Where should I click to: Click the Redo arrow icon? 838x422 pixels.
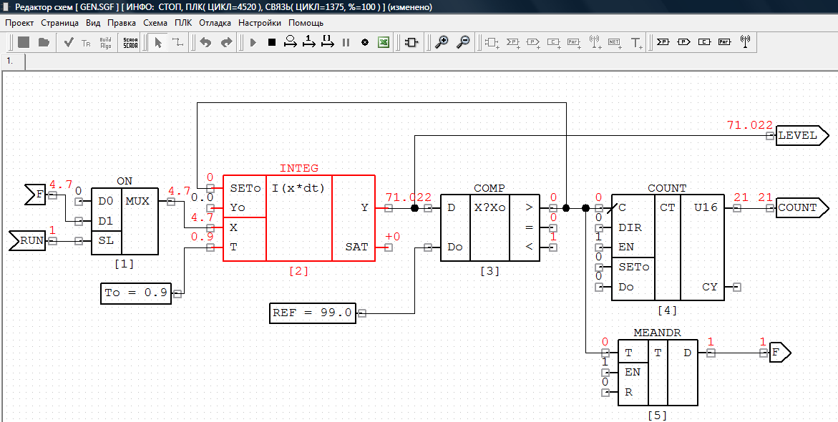pos(227,42)
